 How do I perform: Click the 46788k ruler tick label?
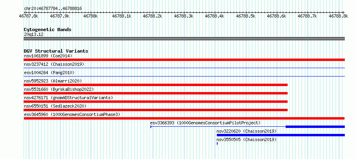click(x=90, y=16)
